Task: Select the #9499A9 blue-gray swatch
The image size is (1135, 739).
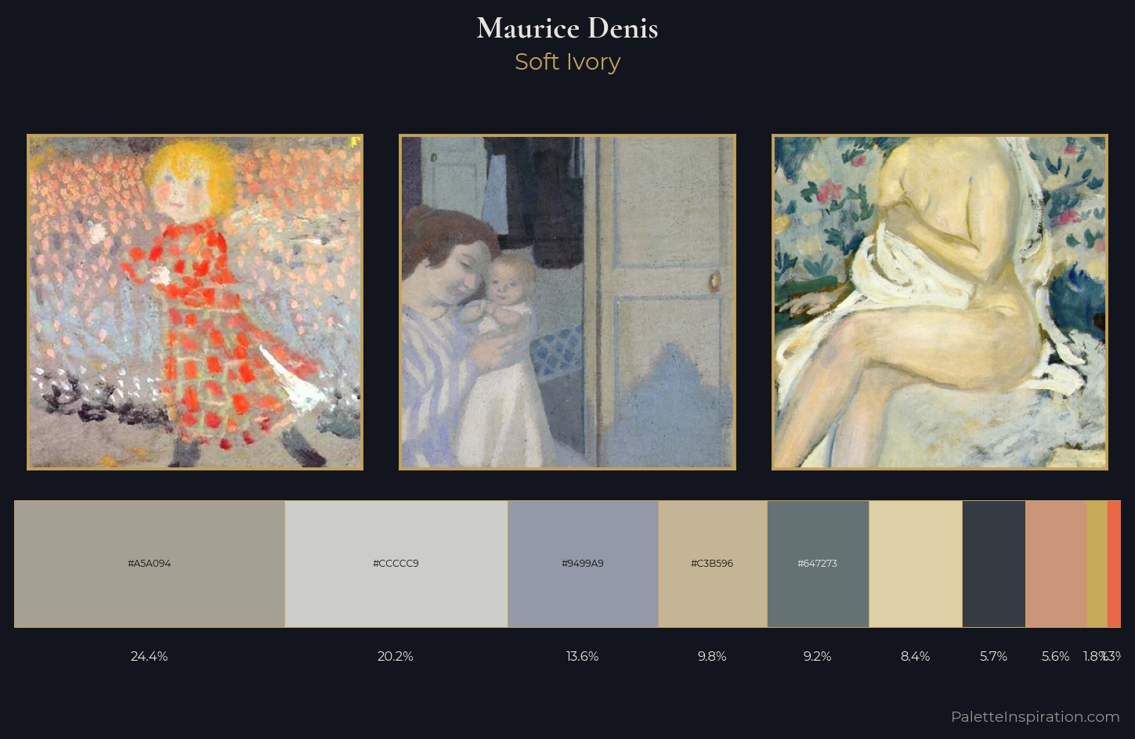Action: pos(584,564)
